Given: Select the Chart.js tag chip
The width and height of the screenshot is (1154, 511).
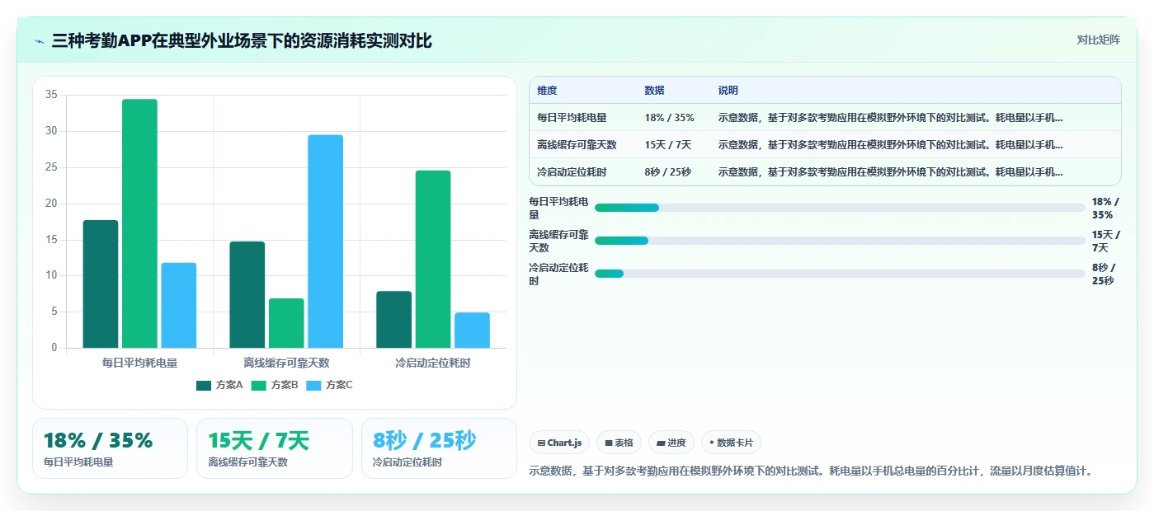Looking at the screenshot, I should [559, 443].
